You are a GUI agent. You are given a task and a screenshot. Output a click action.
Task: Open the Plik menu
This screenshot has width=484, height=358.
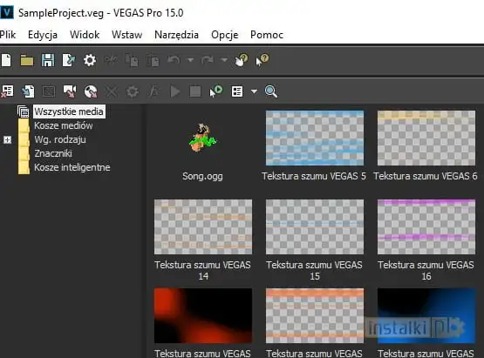pos(8,35)
